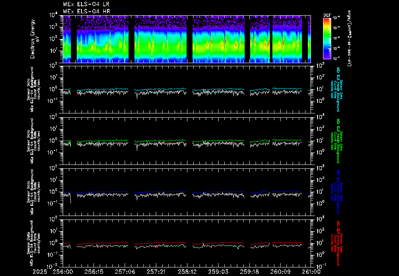Click the "2025" year label on the time axis
399x276 pixels.
[40, 272]
